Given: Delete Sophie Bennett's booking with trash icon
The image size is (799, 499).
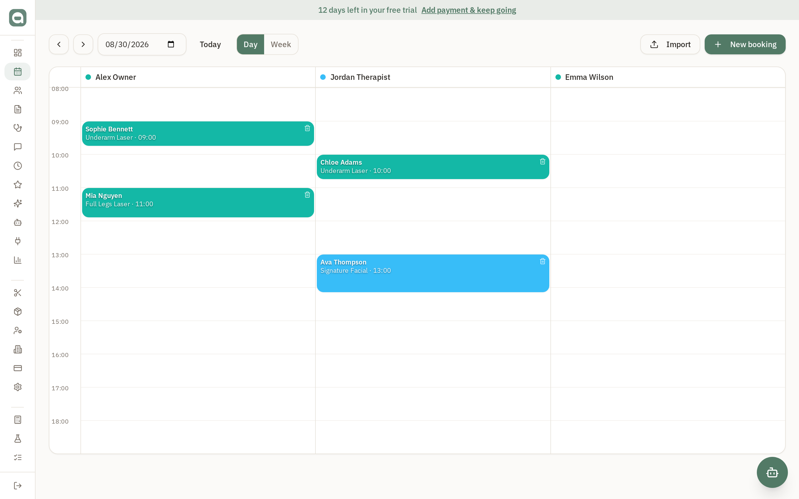Looking at the screenshot, I should 307,128.
